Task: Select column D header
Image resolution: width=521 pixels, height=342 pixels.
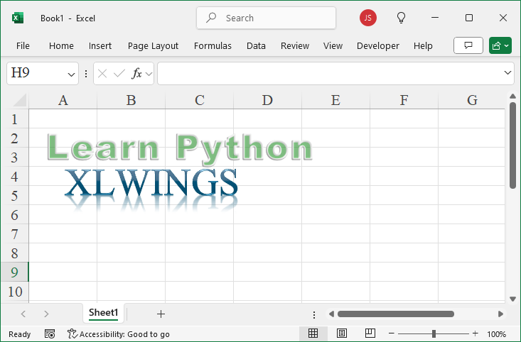Action: (x=267, y=100)
